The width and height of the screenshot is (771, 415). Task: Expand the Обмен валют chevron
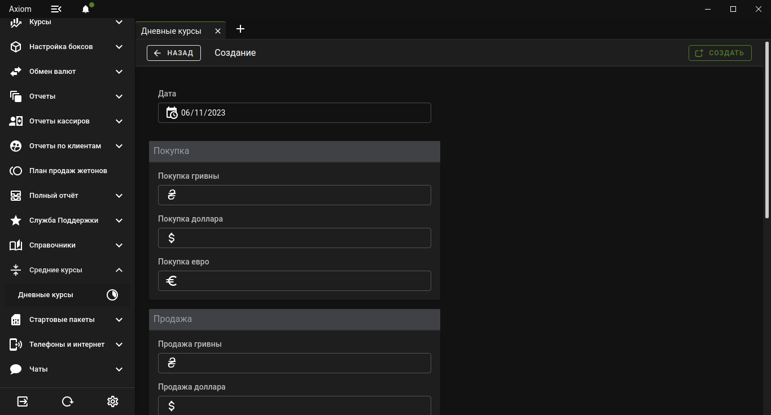(119, 72)
